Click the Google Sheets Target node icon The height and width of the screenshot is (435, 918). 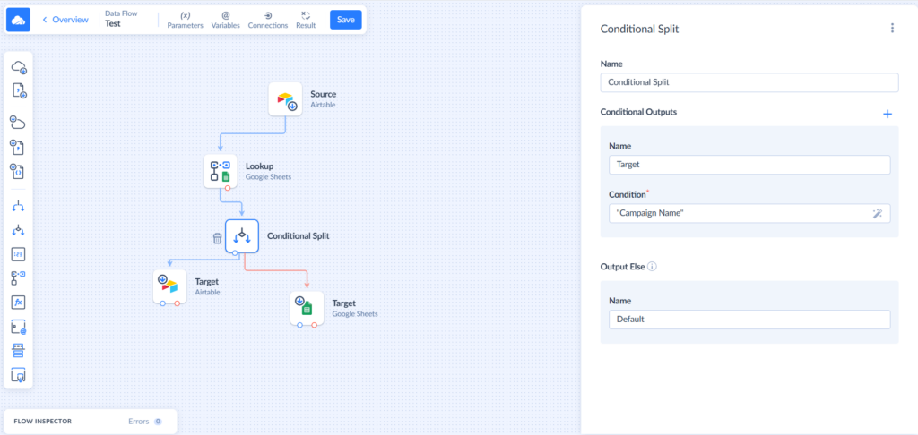(307, 308)
